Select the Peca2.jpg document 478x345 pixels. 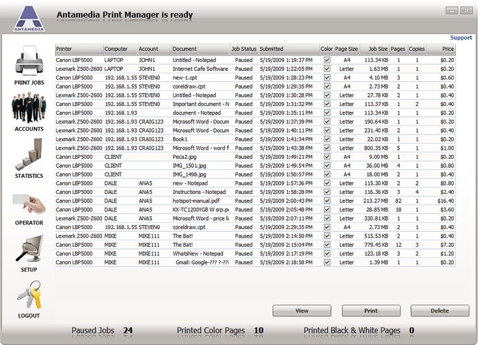(185, 157)
